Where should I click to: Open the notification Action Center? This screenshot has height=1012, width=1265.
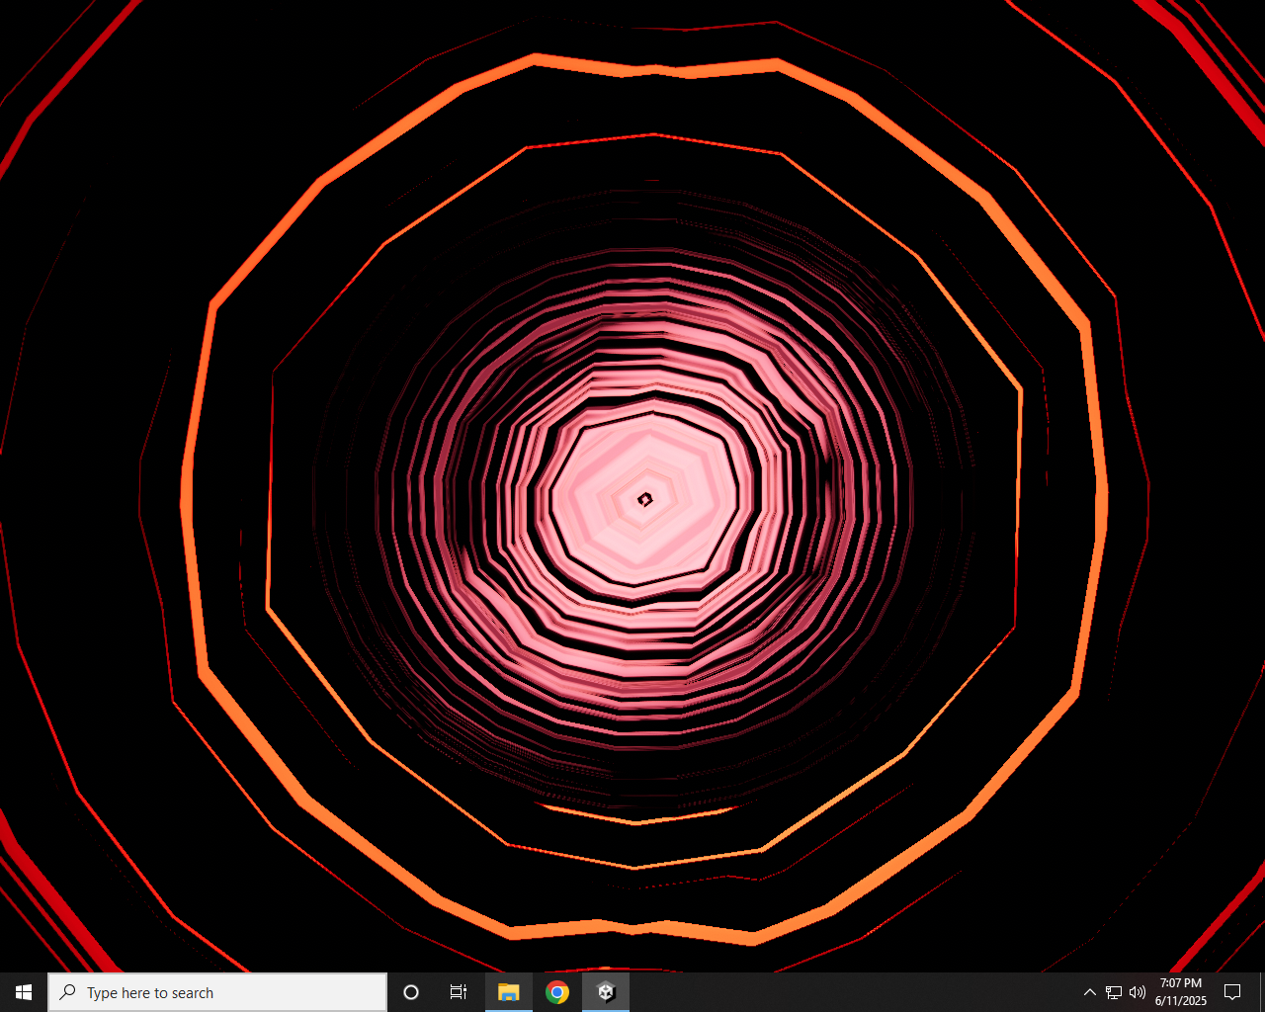tap(1232, 992)
